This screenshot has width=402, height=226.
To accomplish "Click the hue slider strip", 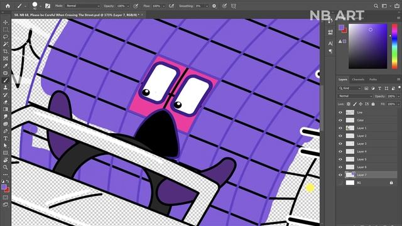I will (394, 46).
